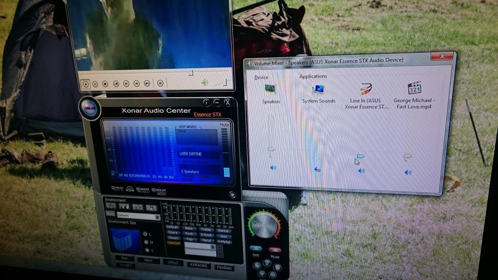Apply the Default equalizer preset
498x280 pixels.
pos(173,227)
